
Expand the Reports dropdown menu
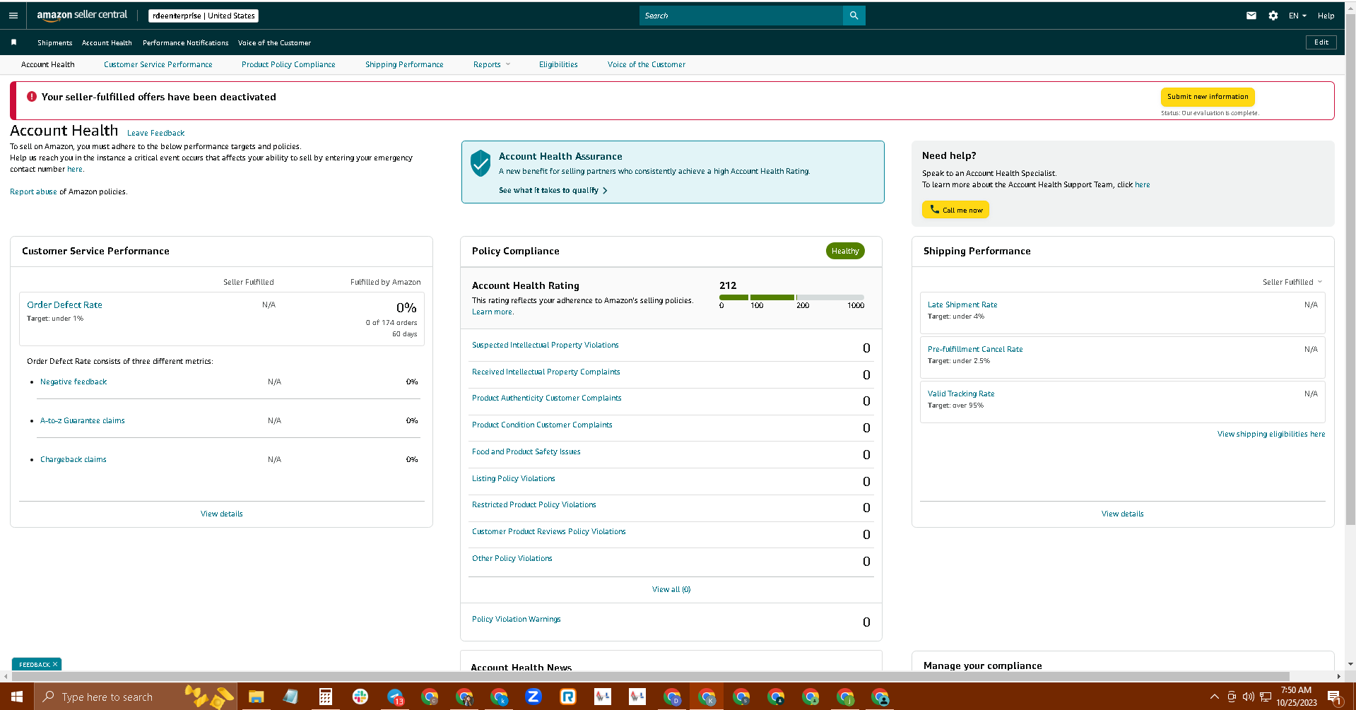point(492,64)
